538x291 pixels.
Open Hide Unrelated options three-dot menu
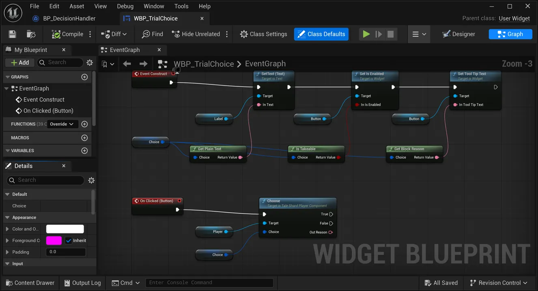coord(227,34)
